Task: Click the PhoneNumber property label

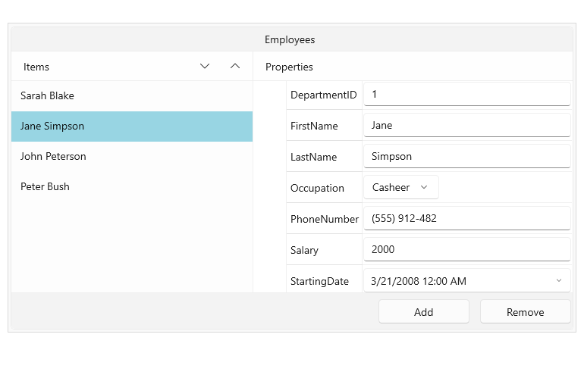Action: [x=325, y=219]
